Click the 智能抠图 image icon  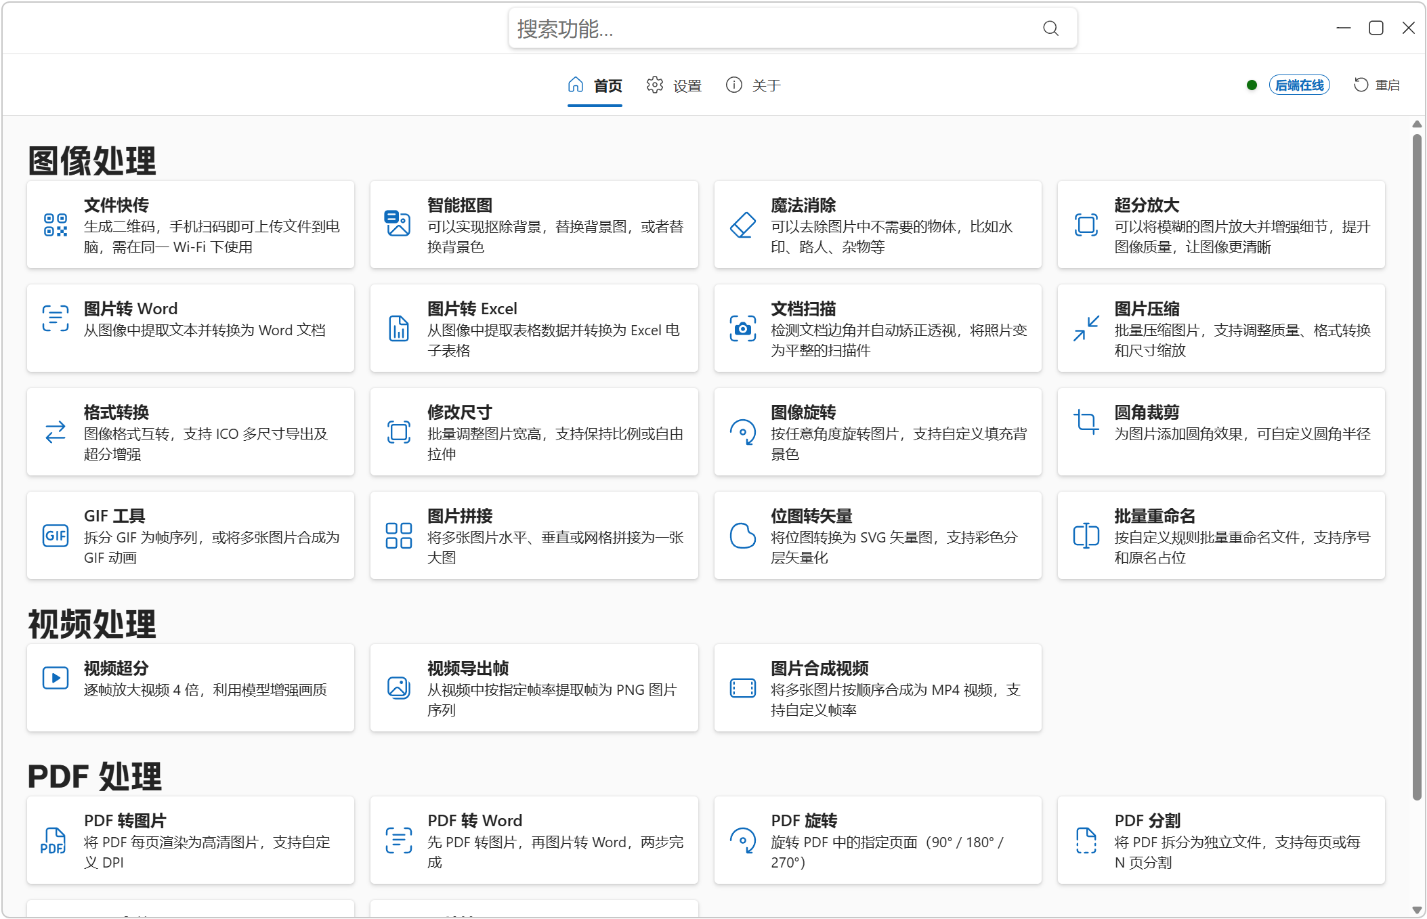[398, 223]
